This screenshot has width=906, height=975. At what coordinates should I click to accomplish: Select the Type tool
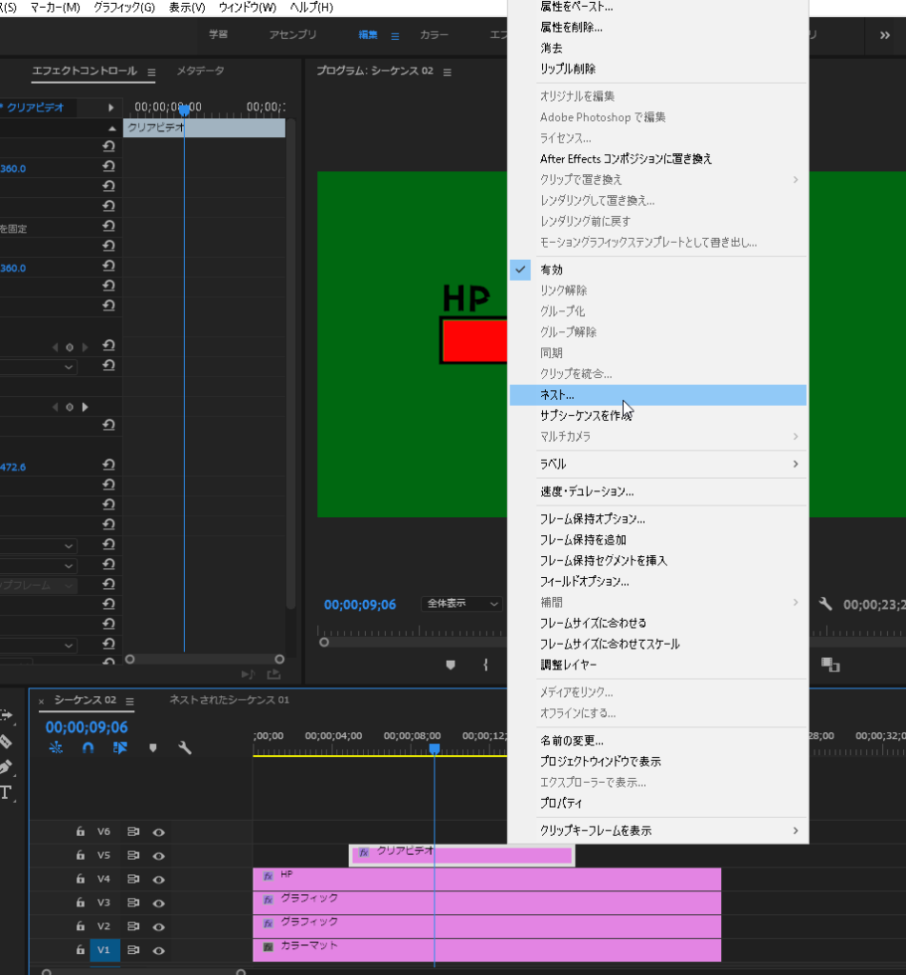[x=6, y=792]
